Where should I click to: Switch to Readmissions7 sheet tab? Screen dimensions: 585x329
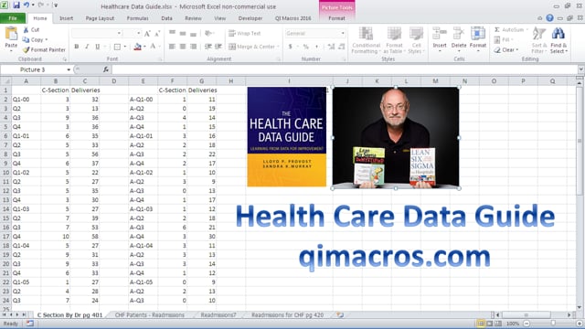(218, 314)
